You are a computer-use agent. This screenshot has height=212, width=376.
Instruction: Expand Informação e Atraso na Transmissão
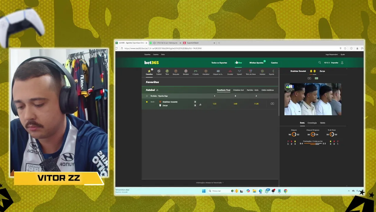click(x=210, y=183)
